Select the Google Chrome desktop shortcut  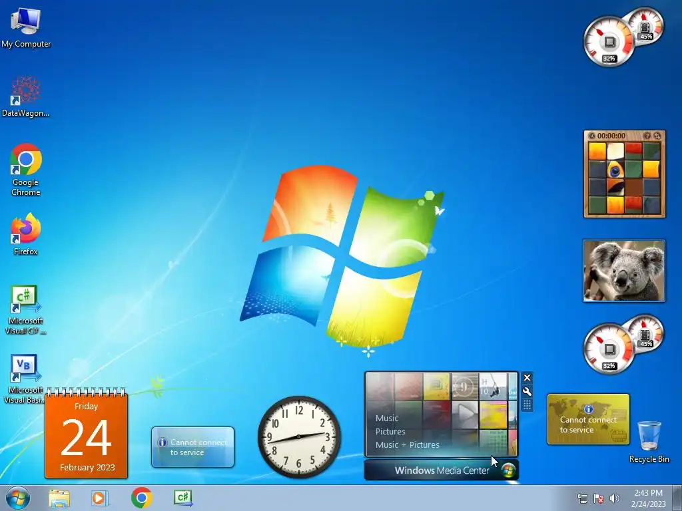[x=26, y=170]
